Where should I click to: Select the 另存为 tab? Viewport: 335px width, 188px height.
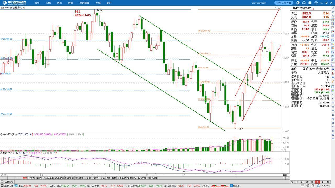coord(31,178)
